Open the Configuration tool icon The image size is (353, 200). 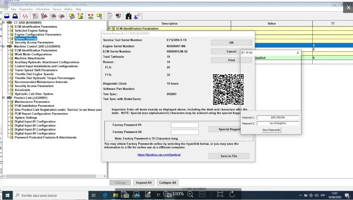point(80,16)
